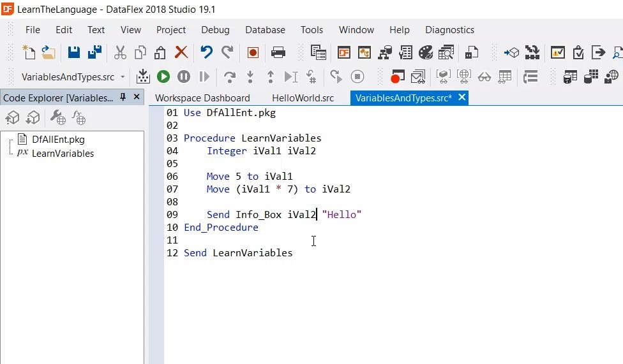The width and height of the screenshot is (623, 364).
Task: Click the Print icon in toolbar
Action: click(x=278, y=52)
